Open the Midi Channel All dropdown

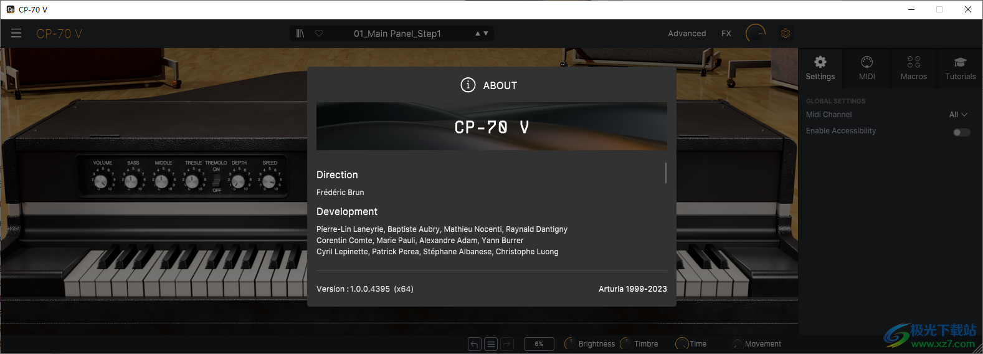pyautogui.click(x=958, y=115)
